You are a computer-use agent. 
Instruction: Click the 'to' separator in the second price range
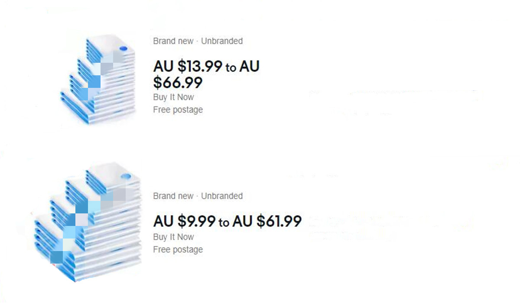[224, 222]
